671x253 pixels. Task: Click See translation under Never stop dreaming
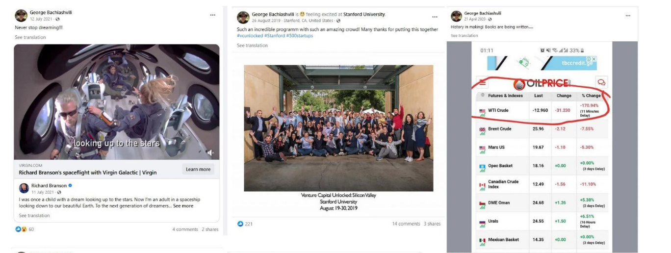30,37
